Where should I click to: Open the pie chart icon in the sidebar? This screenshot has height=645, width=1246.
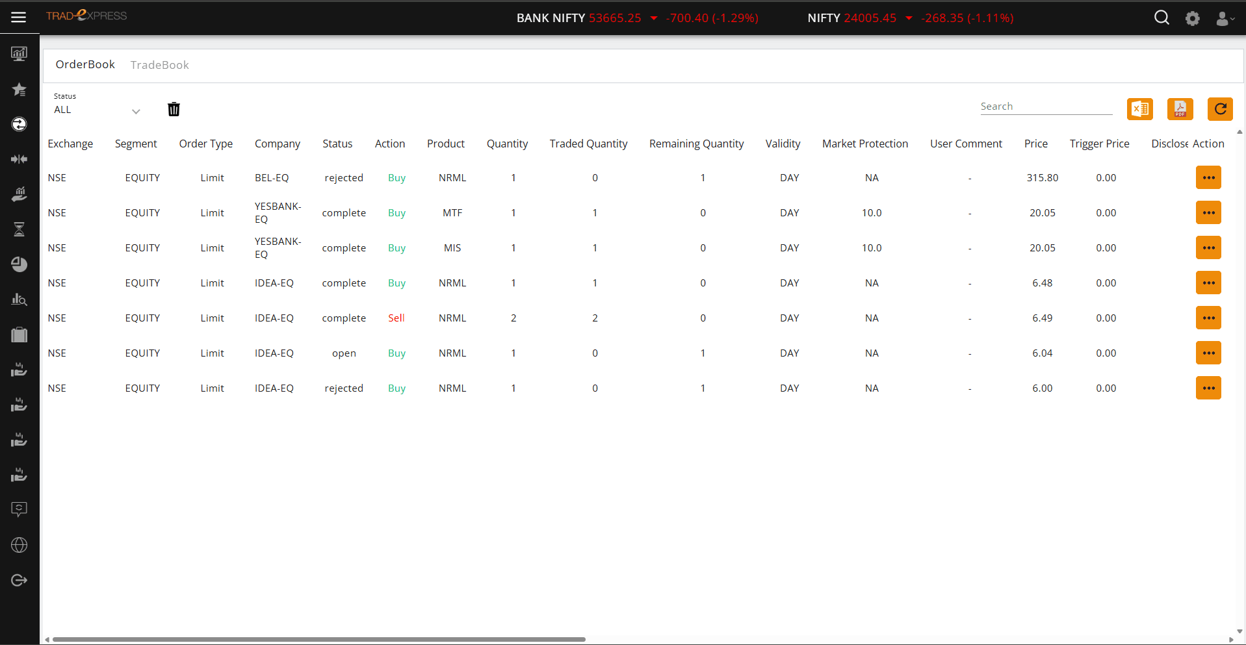(x=19, y=264)
